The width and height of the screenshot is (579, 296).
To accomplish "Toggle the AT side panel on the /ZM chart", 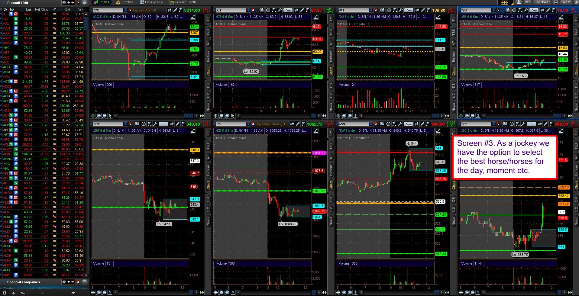I will pyautogui.click(x=208, y=157).
